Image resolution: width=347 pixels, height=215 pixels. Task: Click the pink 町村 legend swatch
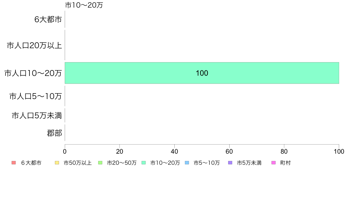pos(273,163)
